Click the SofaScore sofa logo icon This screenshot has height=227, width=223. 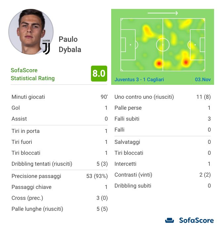click(169, 220)
